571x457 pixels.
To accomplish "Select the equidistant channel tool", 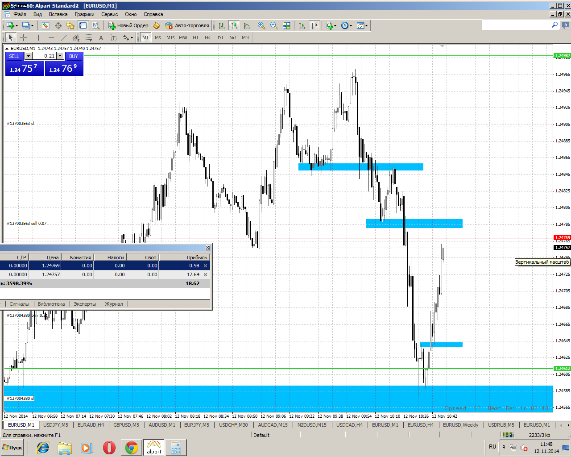I will coord(76,37).
